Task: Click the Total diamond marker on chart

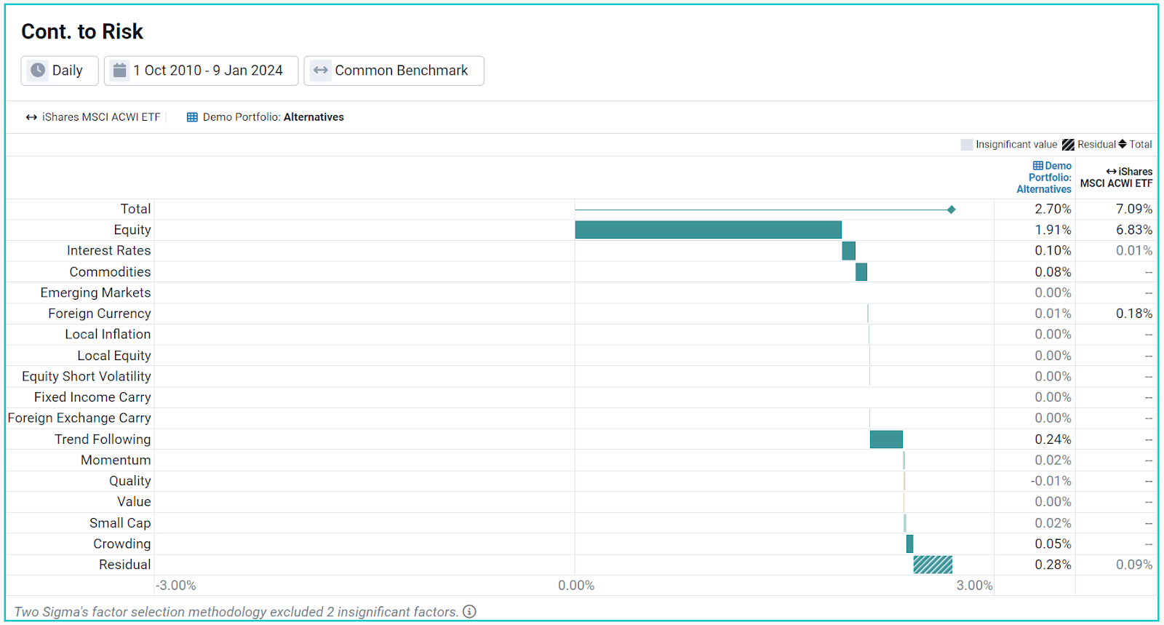Action: click(951, 210)
